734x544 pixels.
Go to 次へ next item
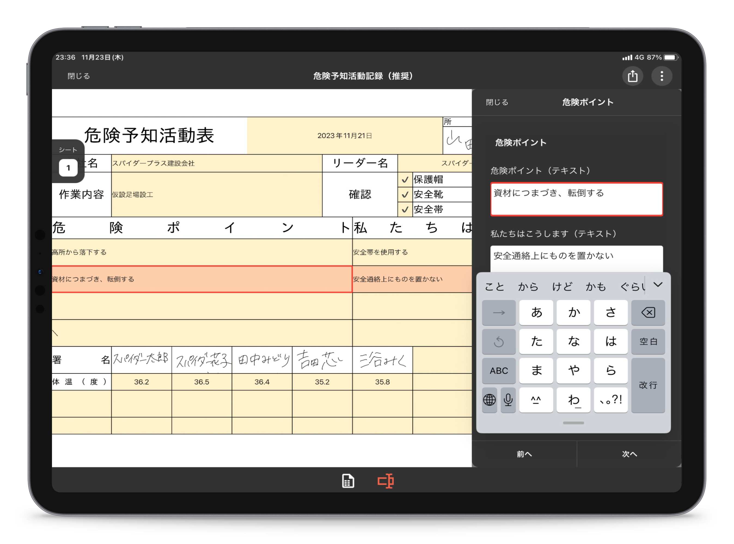point(629,454)
